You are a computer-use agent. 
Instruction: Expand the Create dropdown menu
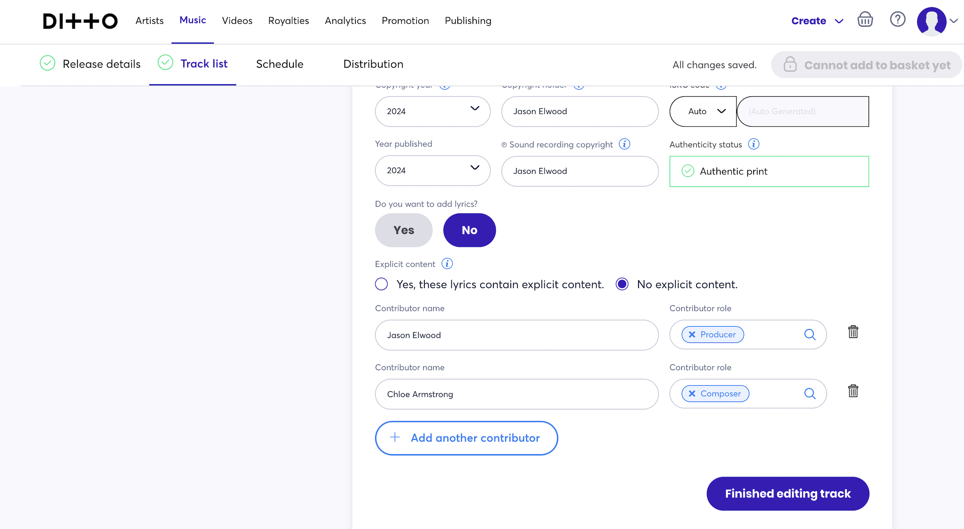click(817, 21)
